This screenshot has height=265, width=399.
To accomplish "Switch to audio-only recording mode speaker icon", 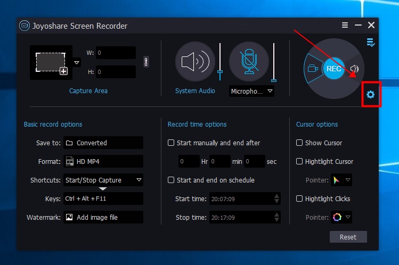I will point(354,69).
